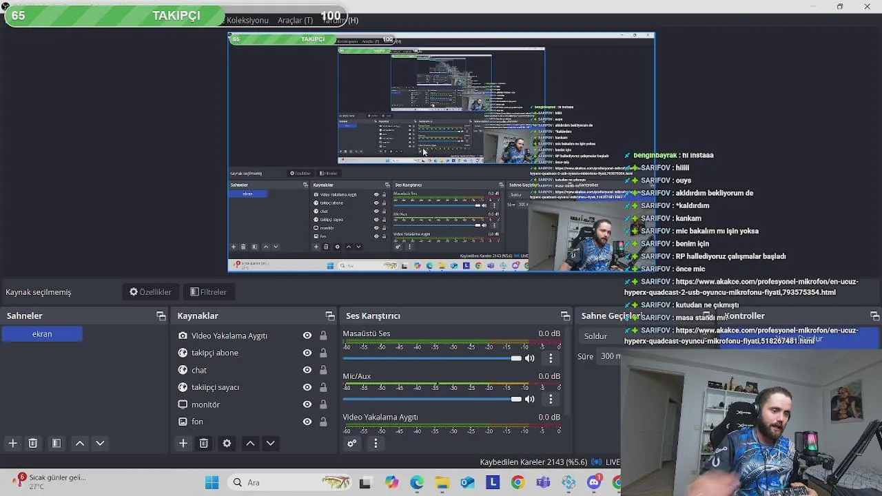Adjust Mic/Aux volume slider

click(x=432, y=399)
